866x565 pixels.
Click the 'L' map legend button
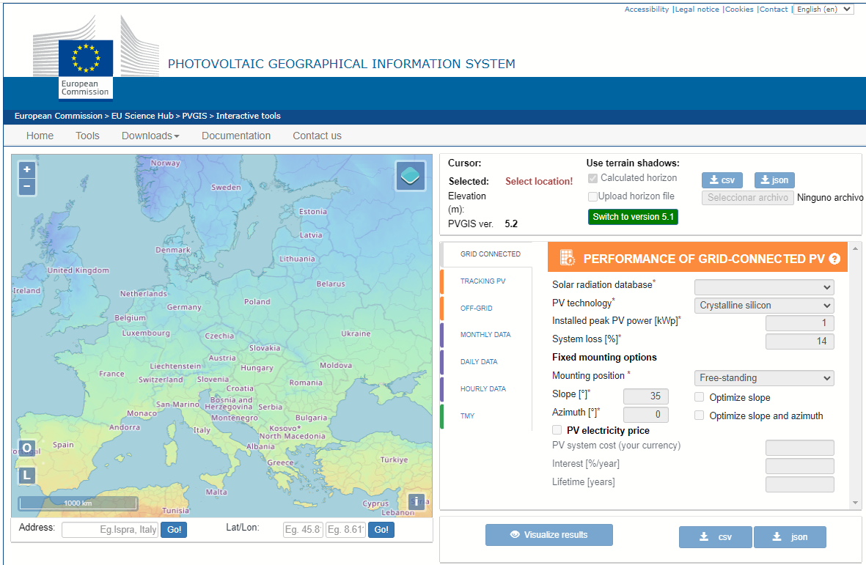click(x=26, y=475)
